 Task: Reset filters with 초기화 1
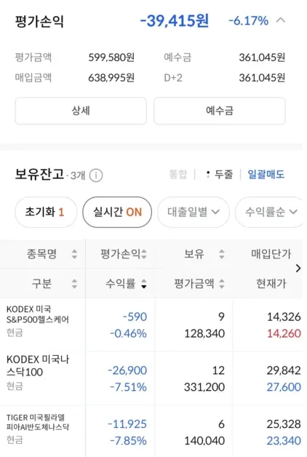click(x=46, y=212)
